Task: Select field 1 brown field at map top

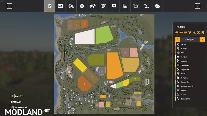Action: tap(70, 25)
